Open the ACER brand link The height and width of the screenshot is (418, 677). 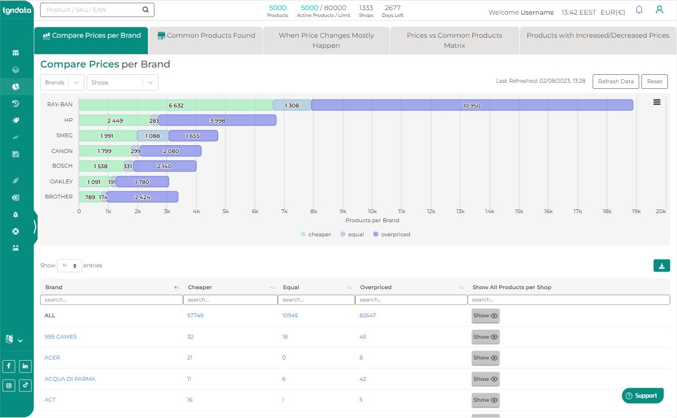click(x=52, y=358)
